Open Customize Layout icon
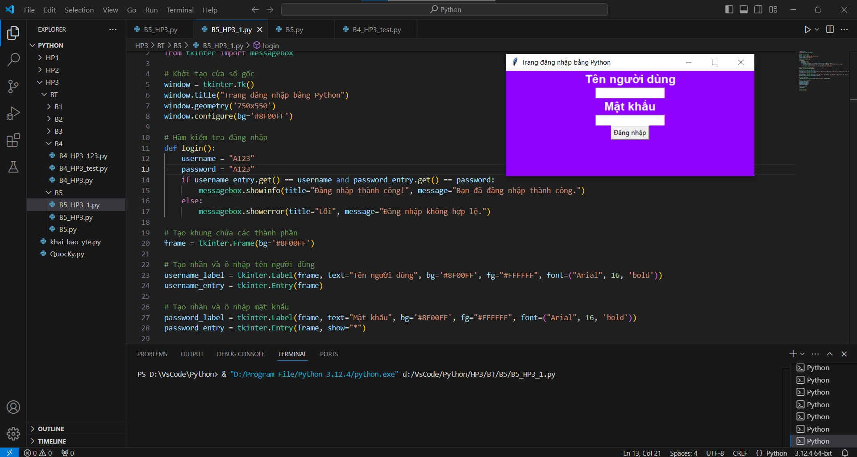Viewport: 857px width, 457px height. [x=773, y=9]
